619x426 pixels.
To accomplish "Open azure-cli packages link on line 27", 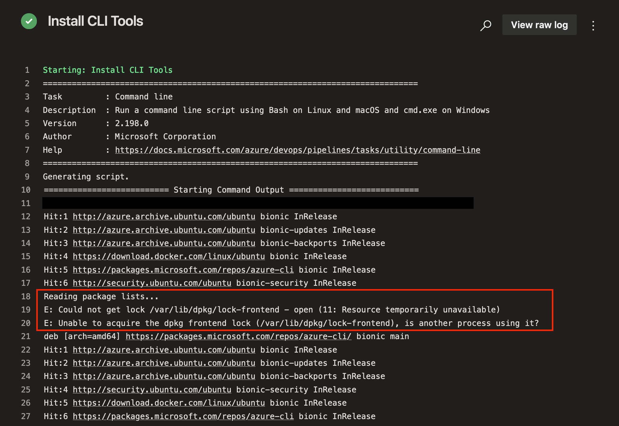I will 183,416.
